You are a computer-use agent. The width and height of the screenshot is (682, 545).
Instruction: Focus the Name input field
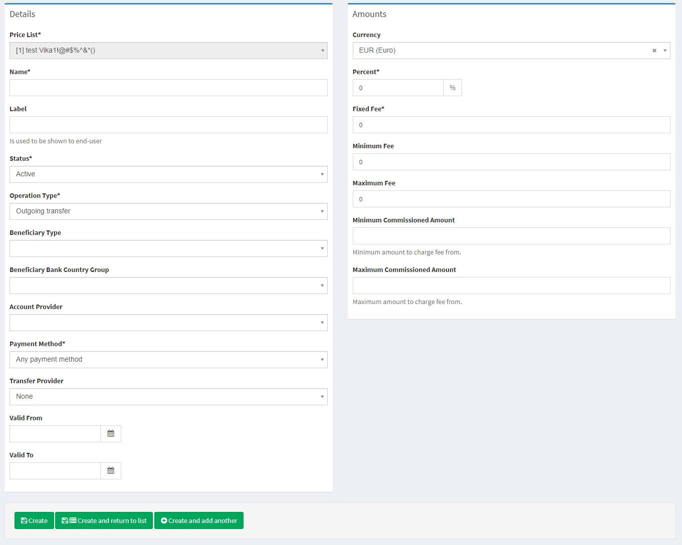tap(168, 88)
